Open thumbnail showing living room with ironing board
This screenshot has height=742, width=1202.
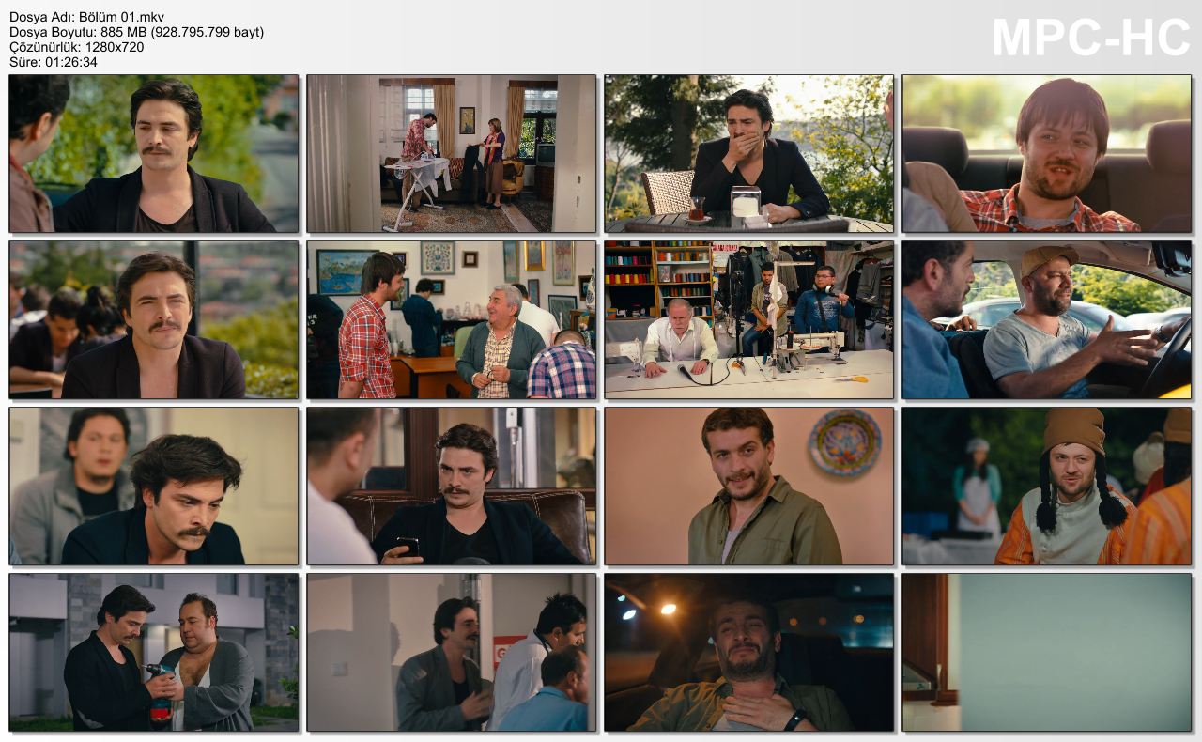[x=452, y=154]
